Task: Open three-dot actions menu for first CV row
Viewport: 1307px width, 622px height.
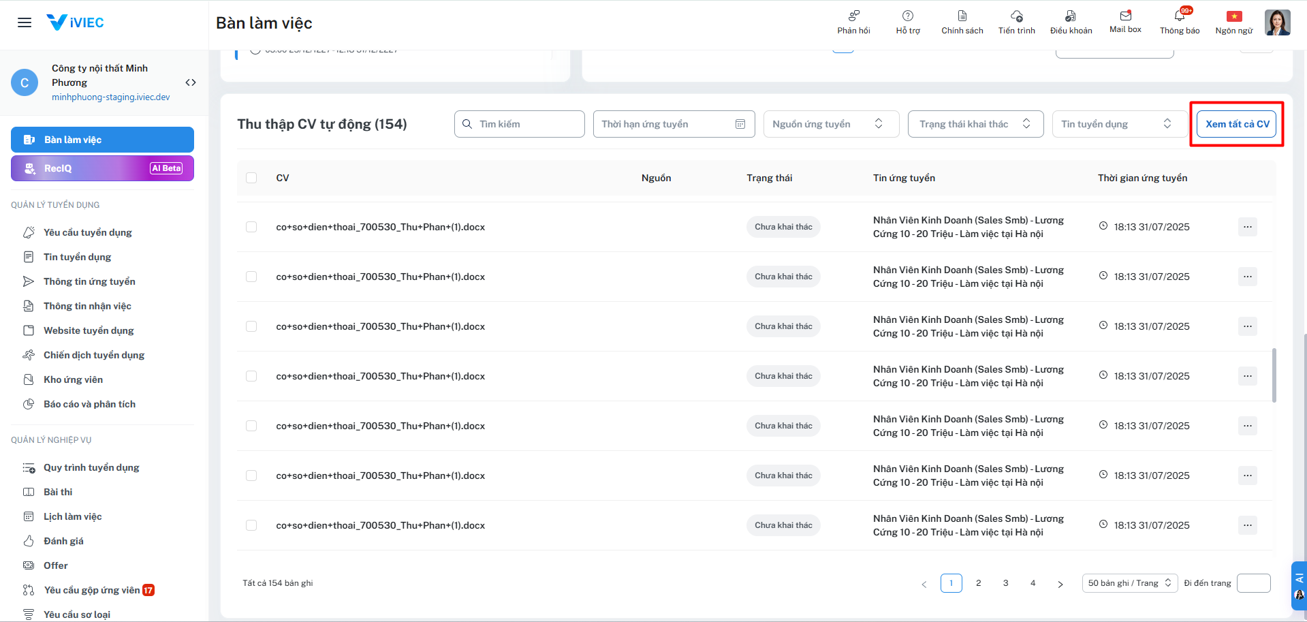Action: pos(1247,227)
